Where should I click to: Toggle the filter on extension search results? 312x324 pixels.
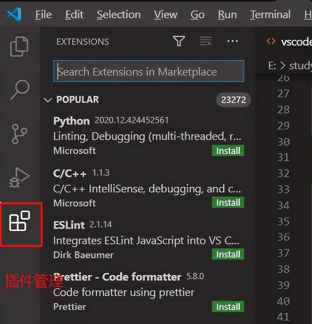pos(179,41)
